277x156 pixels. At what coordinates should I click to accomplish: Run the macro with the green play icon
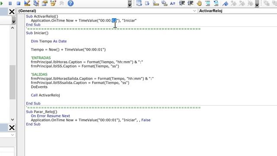pyautogui.click(x=1, y=3)
